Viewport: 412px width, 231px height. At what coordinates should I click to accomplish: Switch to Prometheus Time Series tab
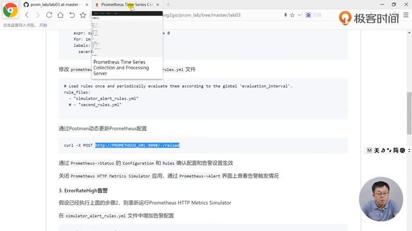pyautogui.click(x=127, y=4)
